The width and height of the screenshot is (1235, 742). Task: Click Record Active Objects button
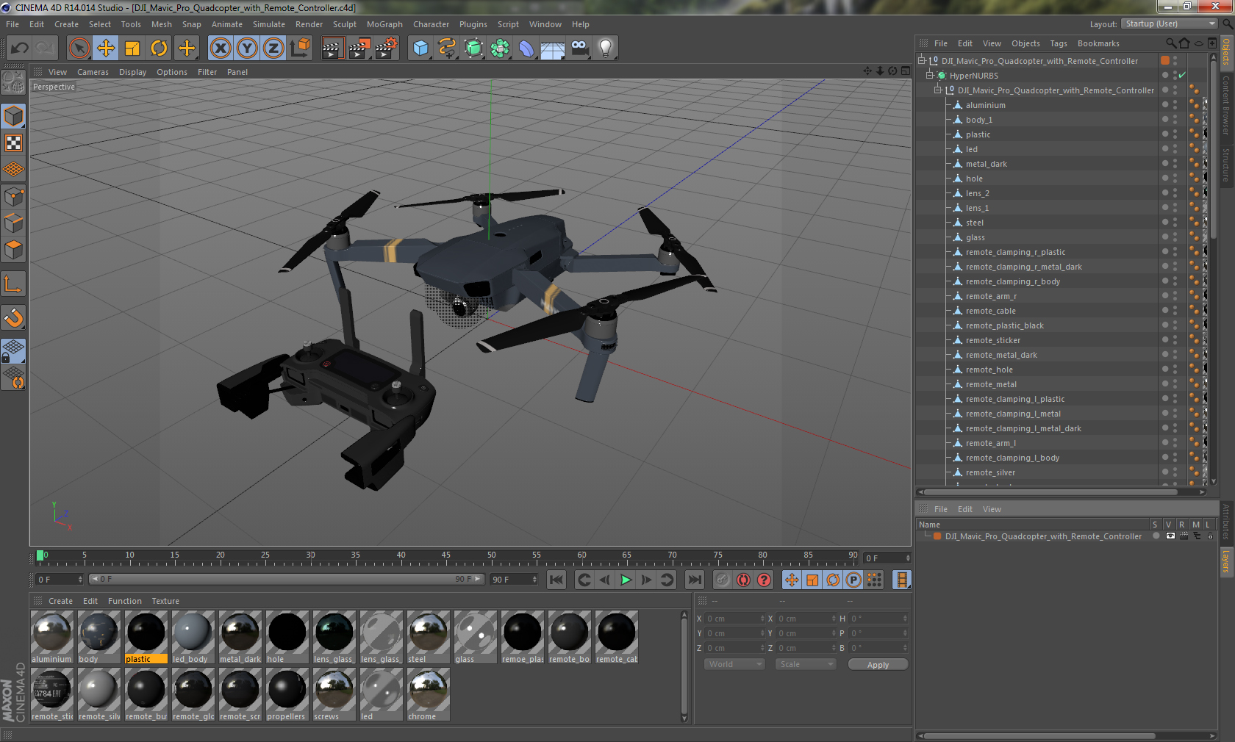723,580
